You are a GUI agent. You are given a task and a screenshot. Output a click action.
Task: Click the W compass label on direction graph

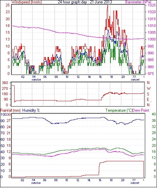(149, 88)
